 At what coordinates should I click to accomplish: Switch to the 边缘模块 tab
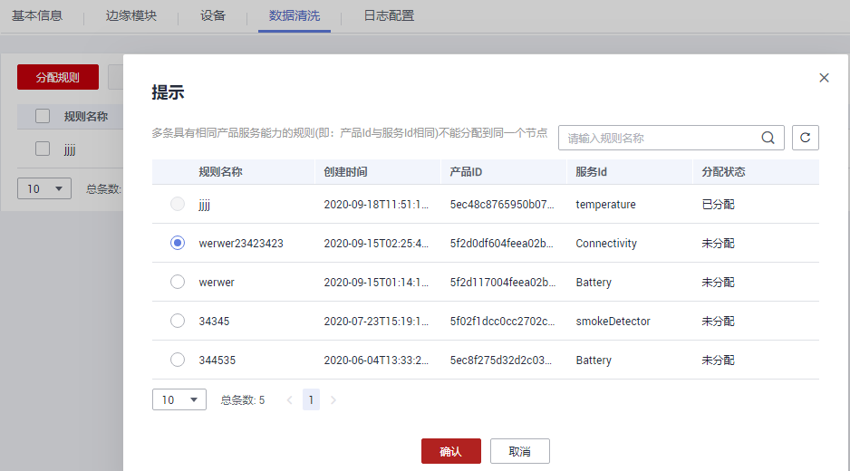pyautogui.click(x=131, y=15)
